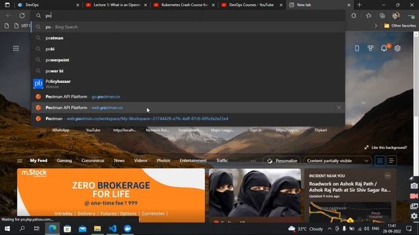Open the apps grid launcher icon
The image size is (419, 235).
(x=16, y=48)
